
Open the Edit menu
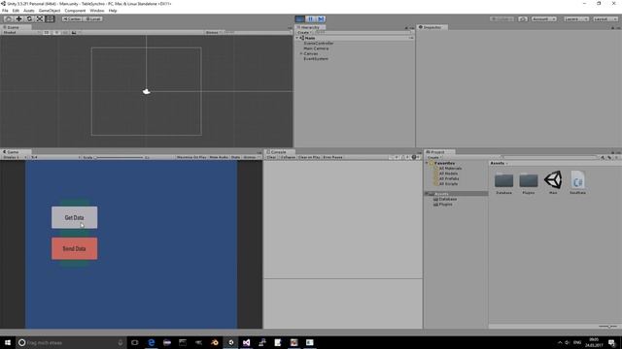click(16, 11)
